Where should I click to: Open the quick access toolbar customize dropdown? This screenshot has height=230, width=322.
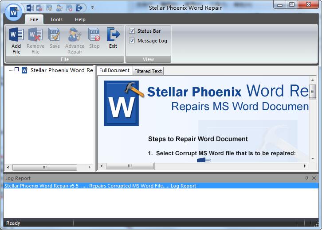coord(92,8)
